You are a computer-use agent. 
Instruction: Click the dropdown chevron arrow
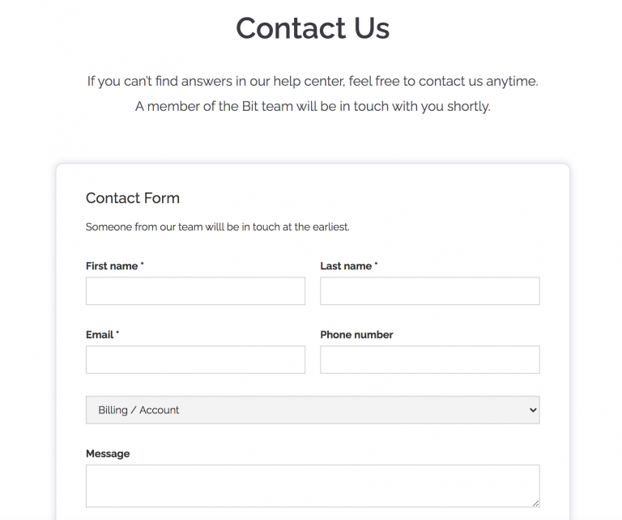click(x=532, y=410)
